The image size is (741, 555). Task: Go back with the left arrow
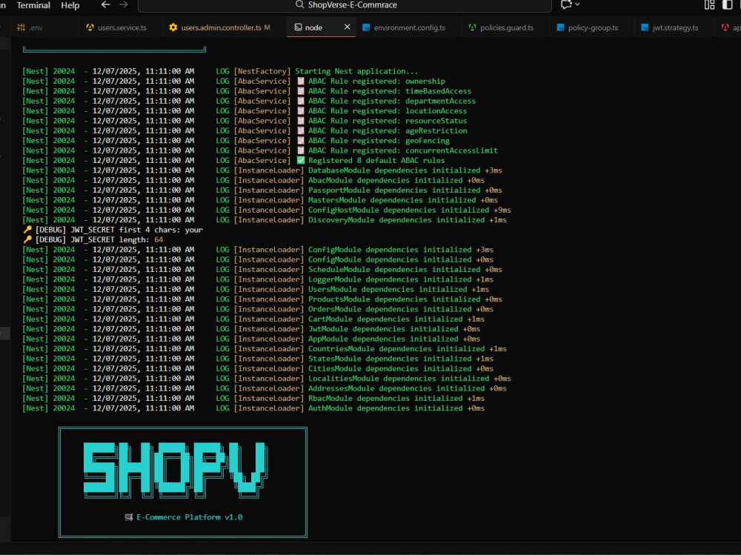[x=105, y=4]
